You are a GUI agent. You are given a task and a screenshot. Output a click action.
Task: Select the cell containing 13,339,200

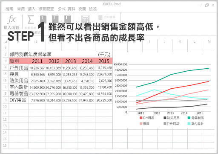pos(87,87)
